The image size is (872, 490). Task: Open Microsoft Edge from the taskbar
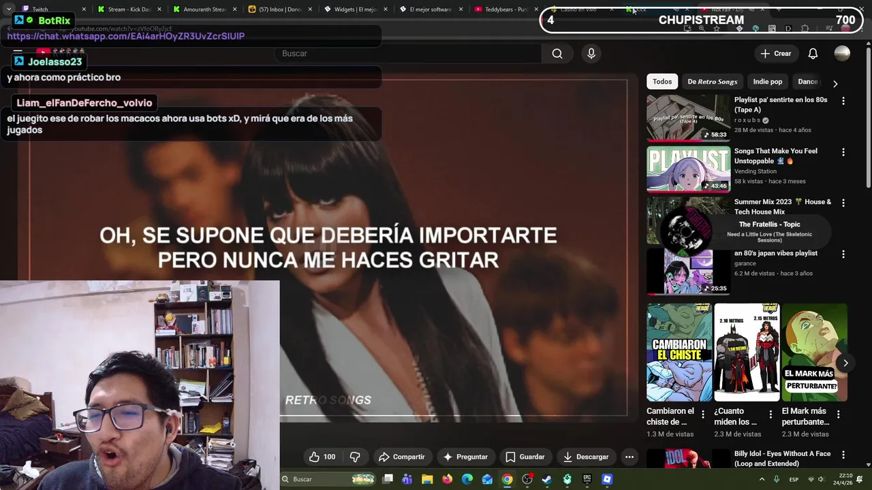[467, 479]
